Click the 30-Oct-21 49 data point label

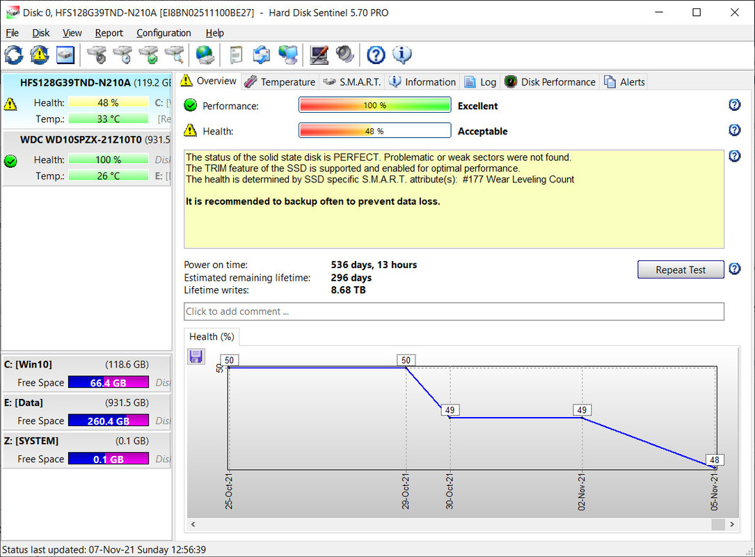point(450,410)
